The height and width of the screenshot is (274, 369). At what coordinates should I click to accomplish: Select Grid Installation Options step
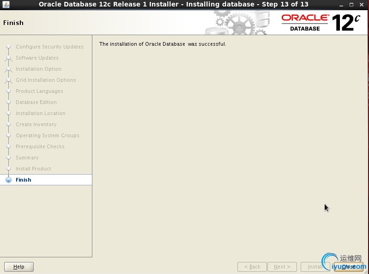pos(46,80)
